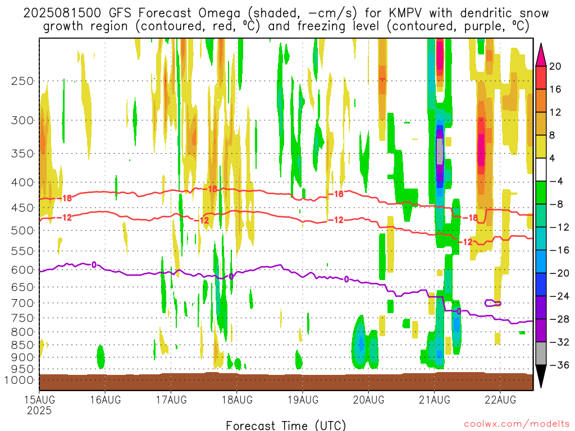This screenshot has width=575, height=431.
Task: Select the value 8 on the color scale
Action: [553, 135]
